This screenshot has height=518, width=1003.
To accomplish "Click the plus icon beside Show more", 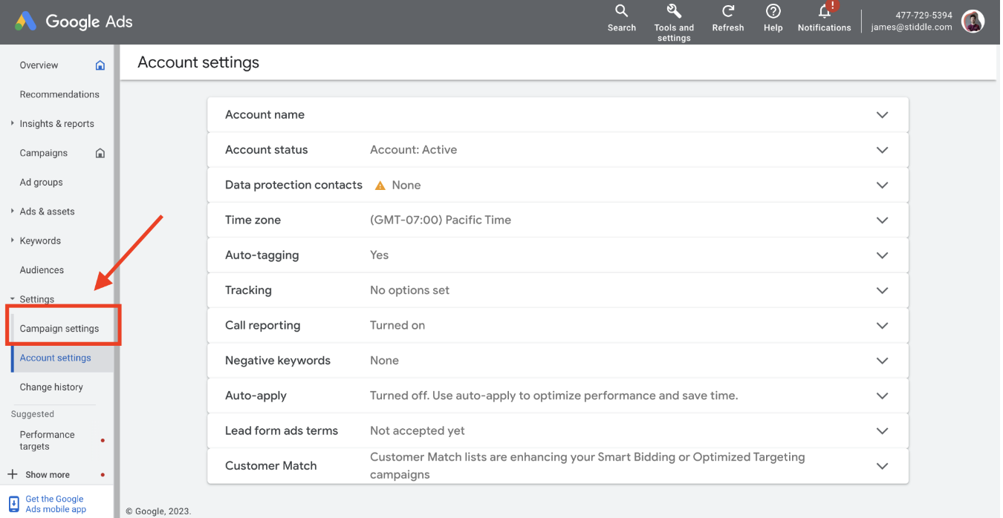I will [12, 474].
